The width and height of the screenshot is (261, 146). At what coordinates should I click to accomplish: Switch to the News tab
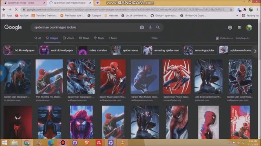pos(84,38)
